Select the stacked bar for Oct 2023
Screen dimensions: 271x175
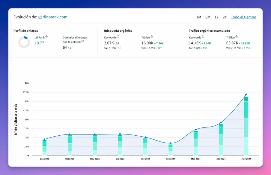[70, 145]
